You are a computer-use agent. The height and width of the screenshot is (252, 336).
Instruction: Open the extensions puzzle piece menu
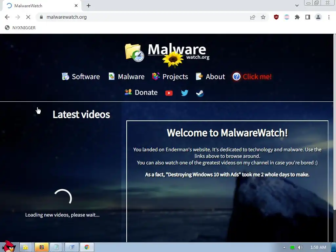297,17
